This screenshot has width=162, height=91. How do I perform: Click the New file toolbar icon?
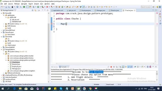click(2, 7)
